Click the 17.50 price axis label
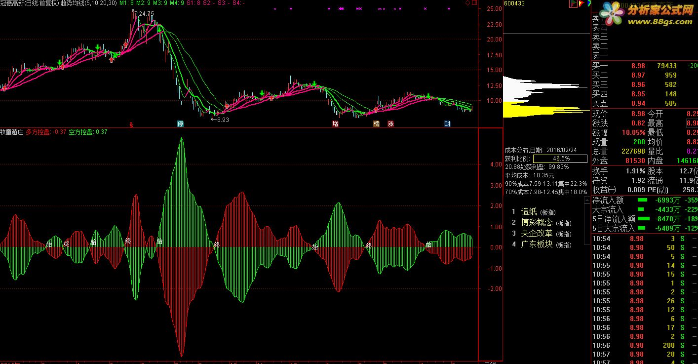 [x=494, y=55]
